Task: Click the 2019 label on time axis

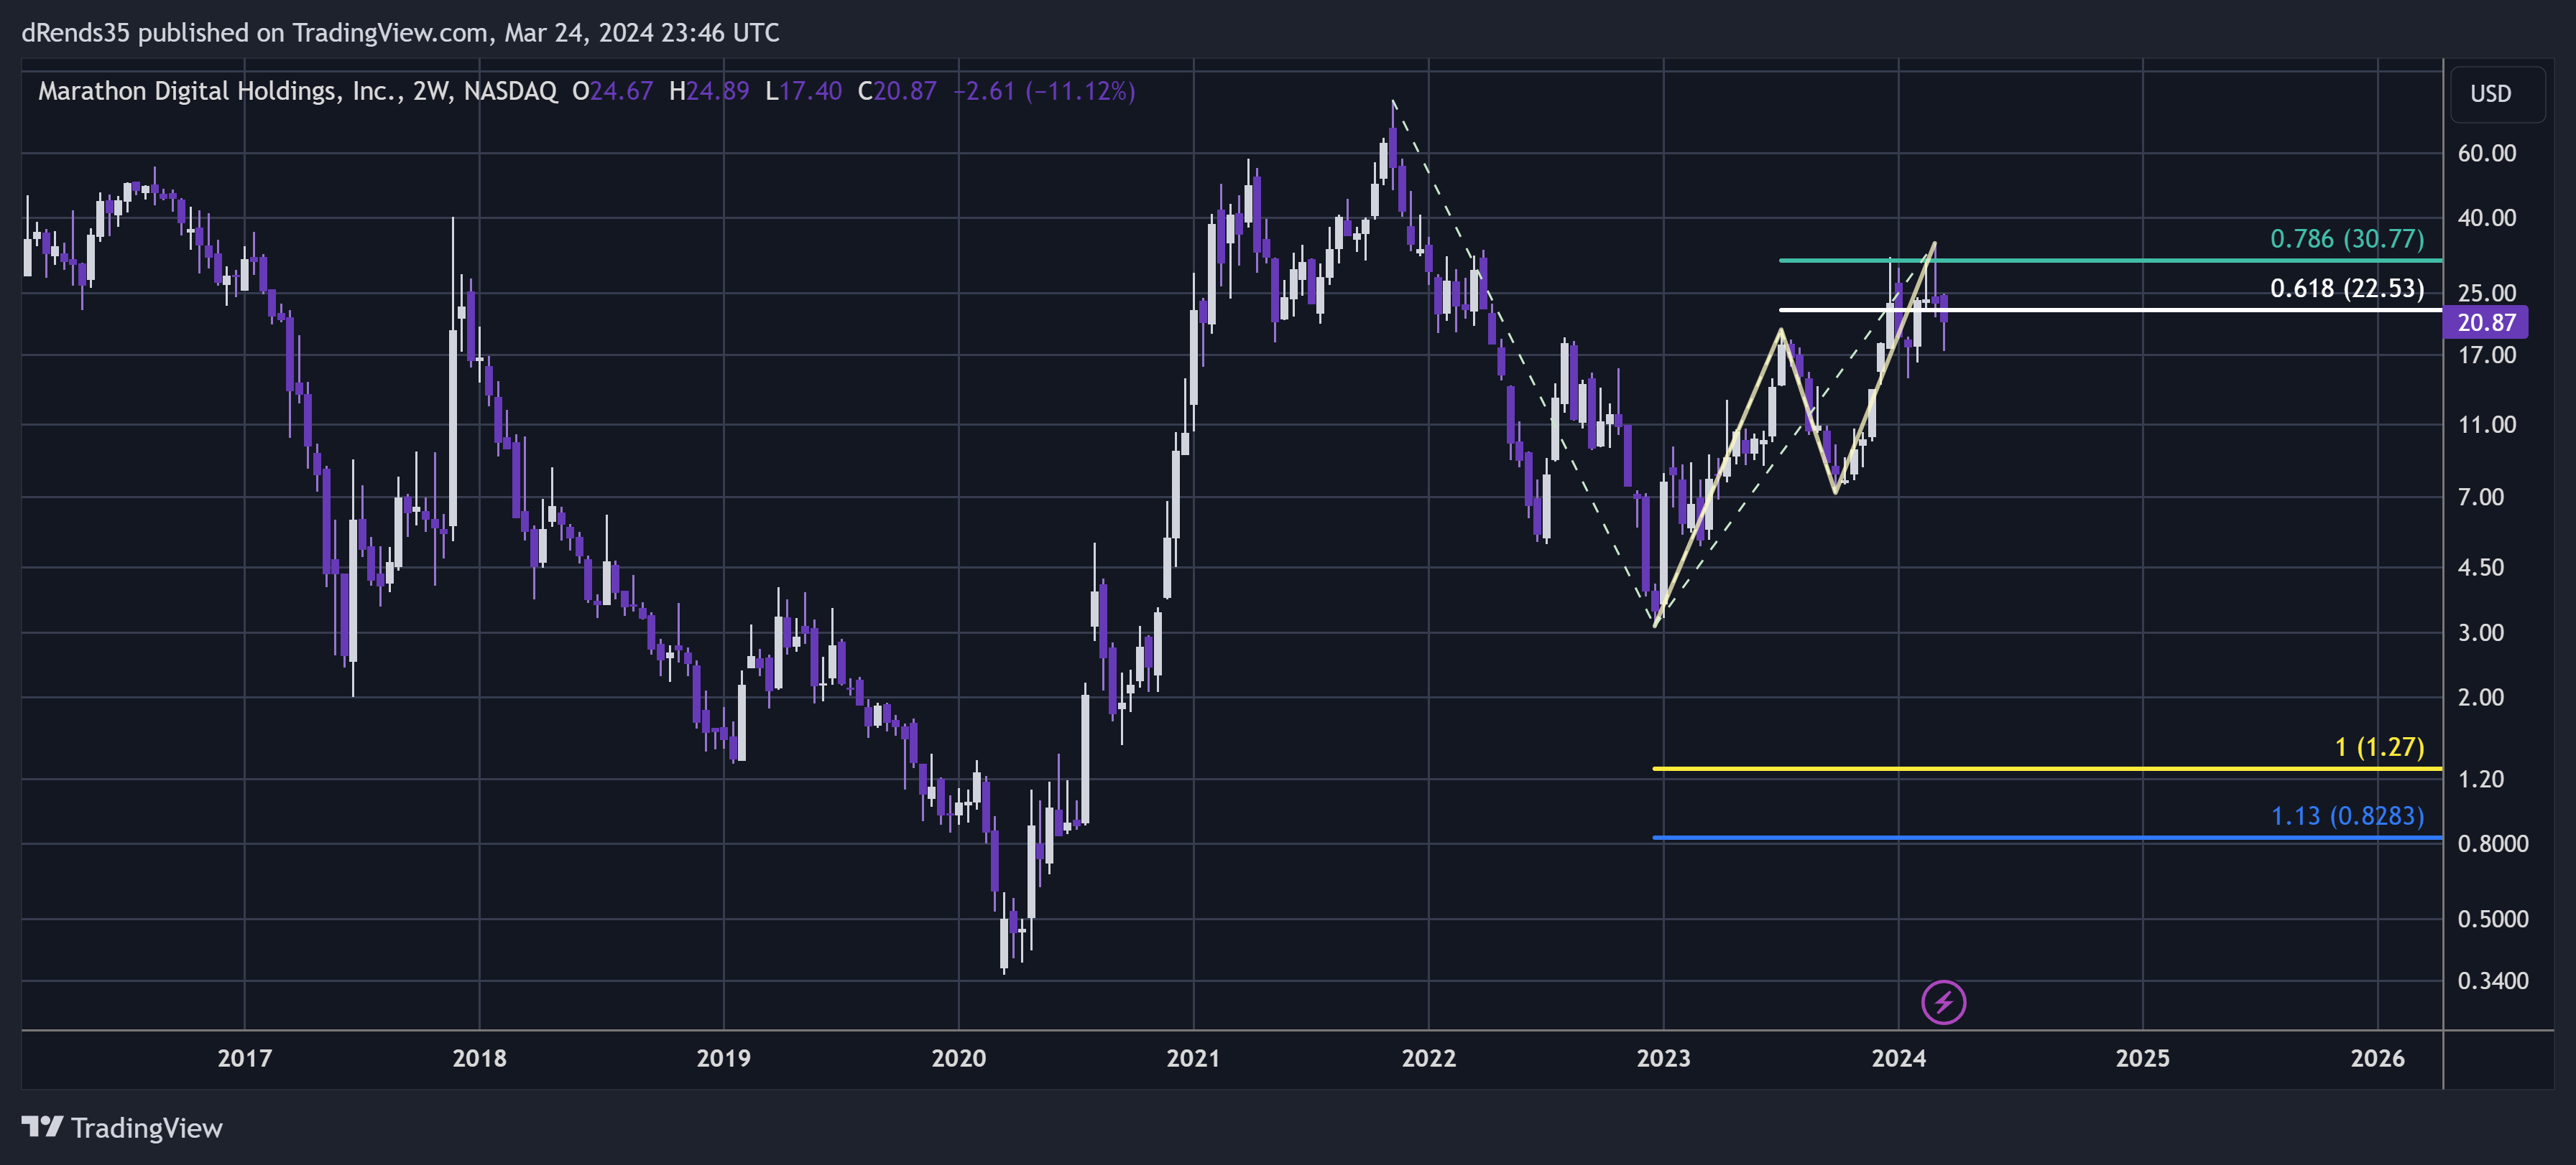Action: point(723,1058)
